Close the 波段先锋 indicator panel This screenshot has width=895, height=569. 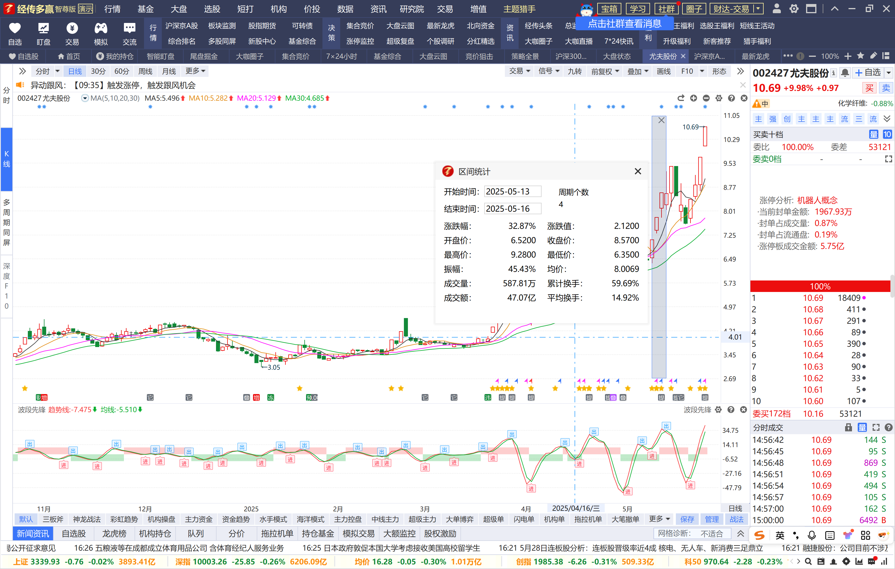[x=744, y=410]
